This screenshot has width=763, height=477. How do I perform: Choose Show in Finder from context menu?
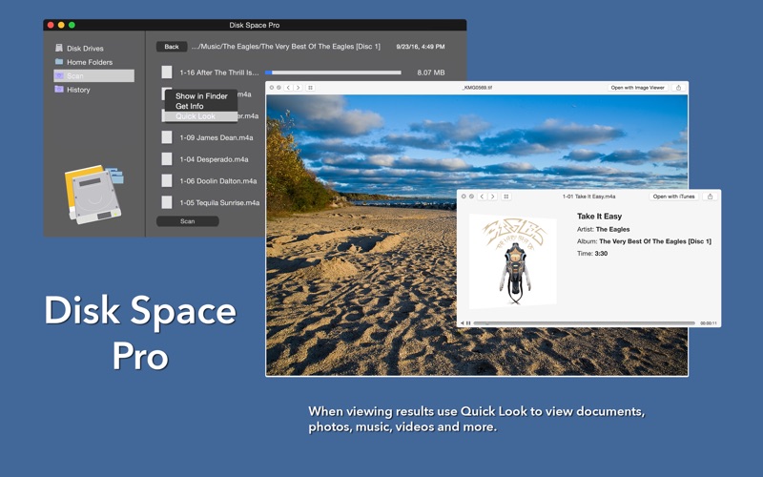pos(201,96)
